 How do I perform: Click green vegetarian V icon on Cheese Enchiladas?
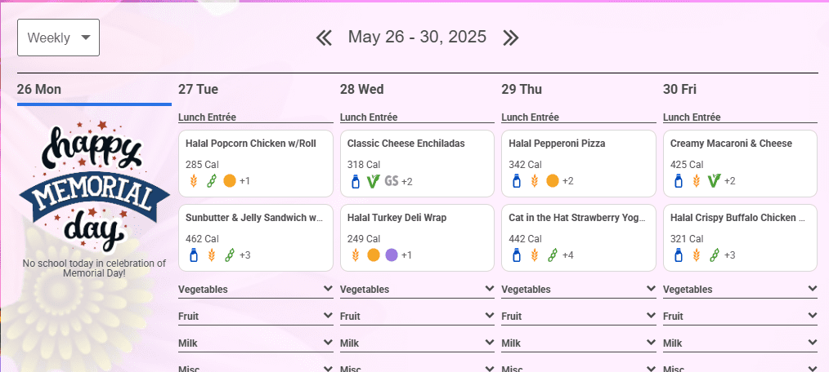[374, 181]
